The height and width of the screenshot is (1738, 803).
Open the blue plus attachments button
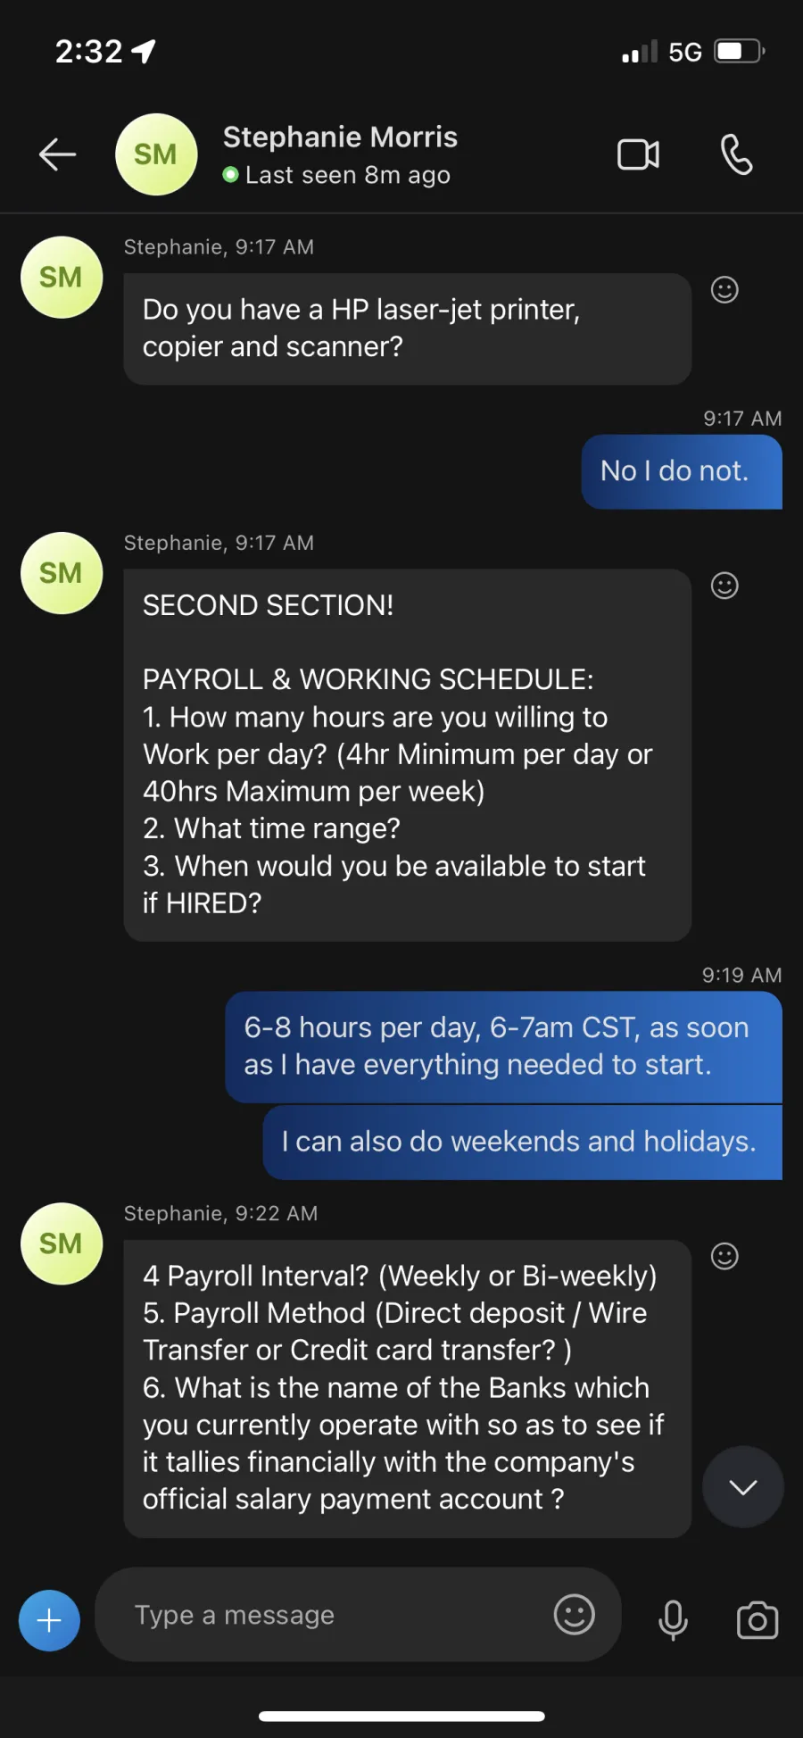pos(49,1620)
